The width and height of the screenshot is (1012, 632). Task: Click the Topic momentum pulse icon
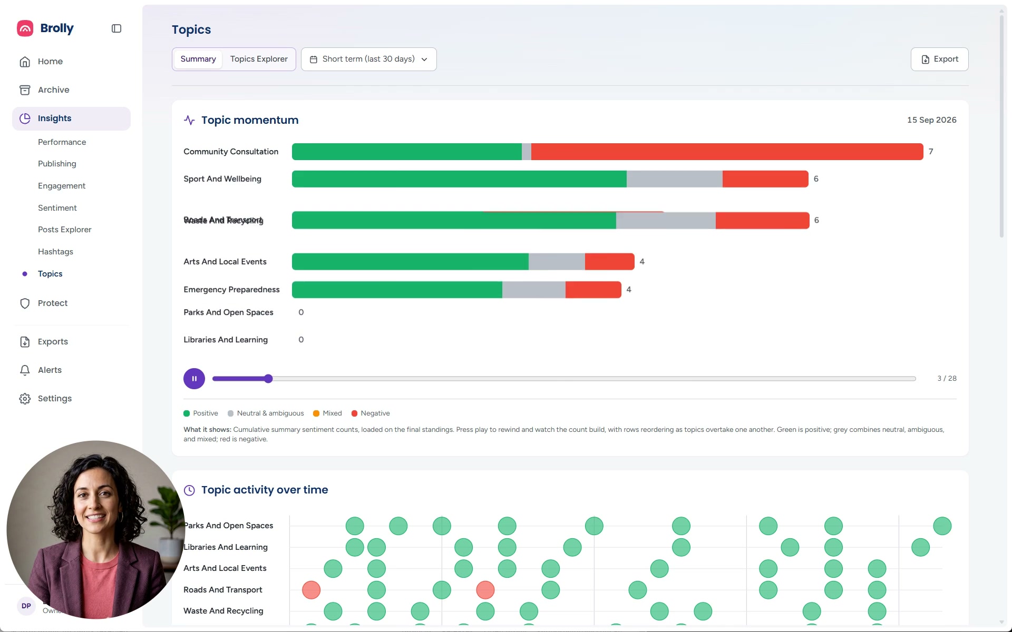(189, 120)
